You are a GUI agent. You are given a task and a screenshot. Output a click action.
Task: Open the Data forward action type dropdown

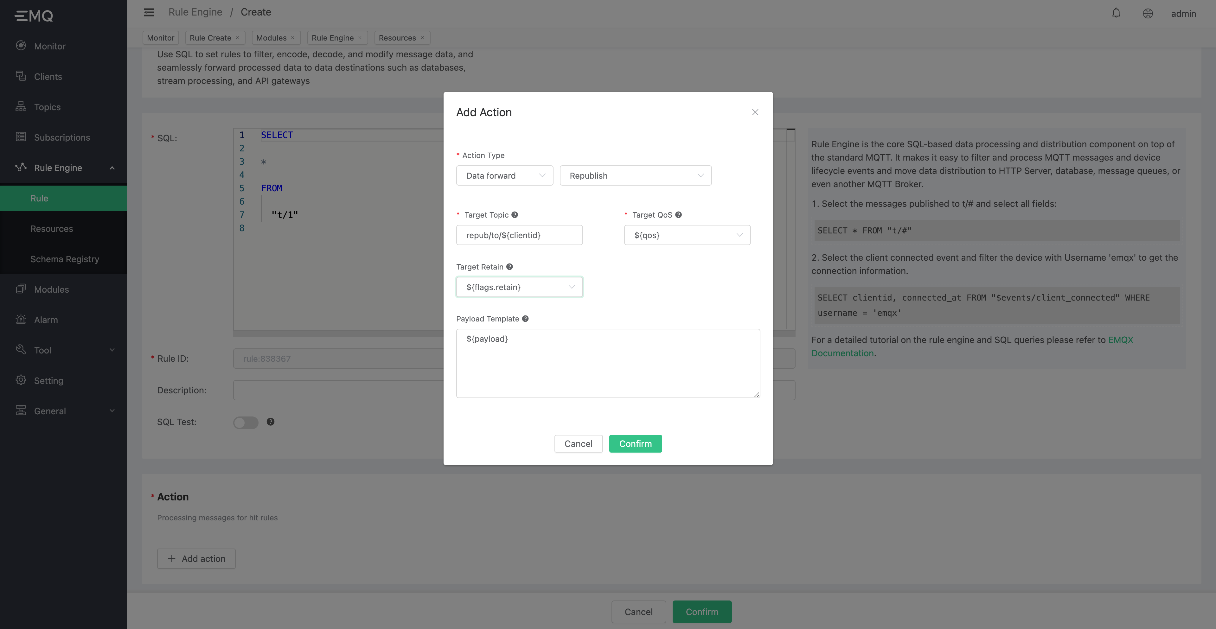(x=504, y=175)
